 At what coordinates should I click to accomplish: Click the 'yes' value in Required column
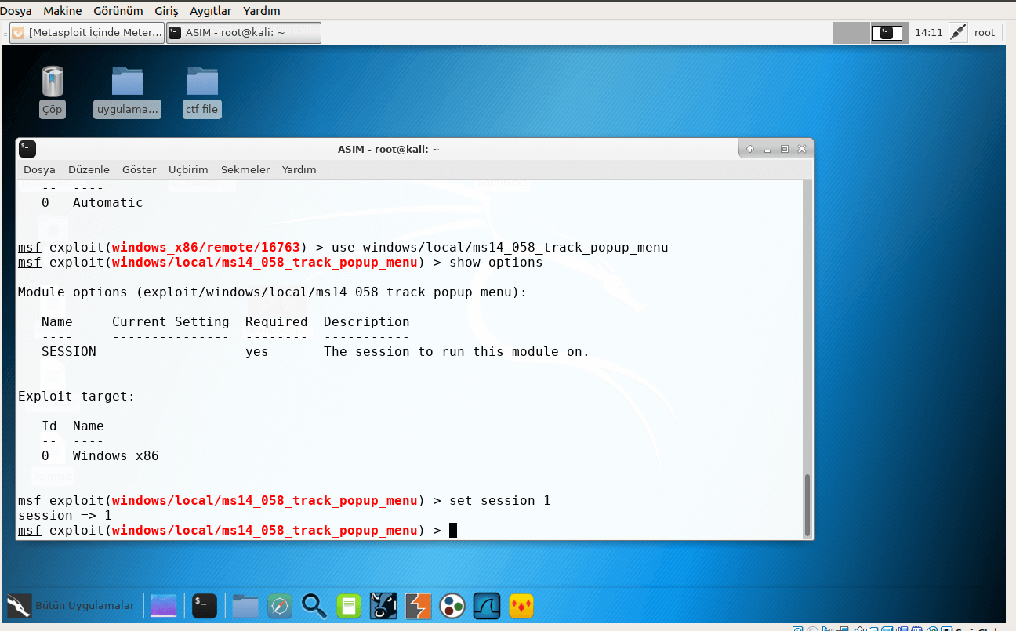tap(257, 352)
